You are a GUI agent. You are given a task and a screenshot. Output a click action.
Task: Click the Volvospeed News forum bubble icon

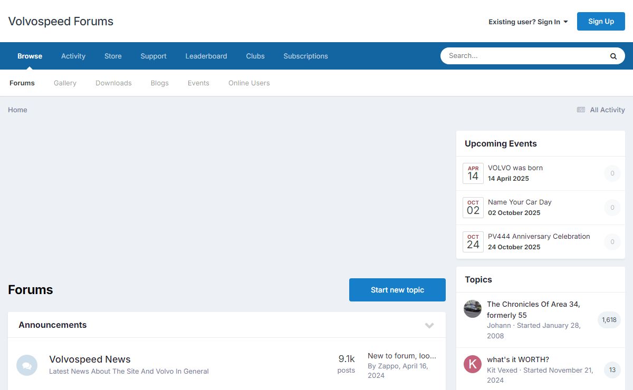pos(27,365)
